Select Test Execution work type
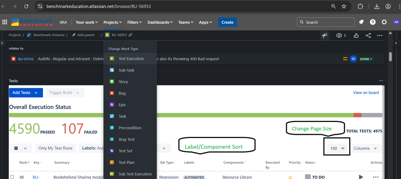Viewport: 401px width, 179px height. click(130, 59)
